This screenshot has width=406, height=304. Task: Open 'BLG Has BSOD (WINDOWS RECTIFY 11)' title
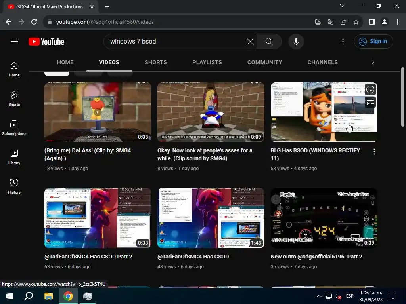(315, 154)
